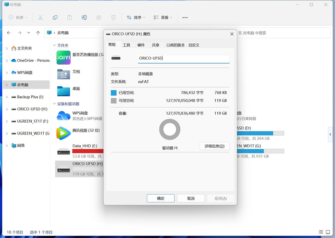
Task: Click the Data_HHD (E:) drive icon
Action: coord(64,151)
